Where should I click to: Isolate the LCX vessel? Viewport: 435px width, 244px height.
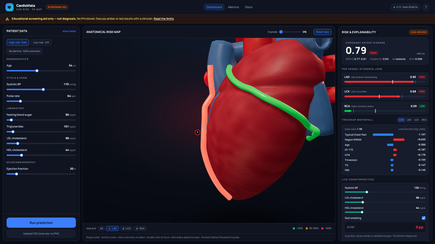click(x=126, y=228)
